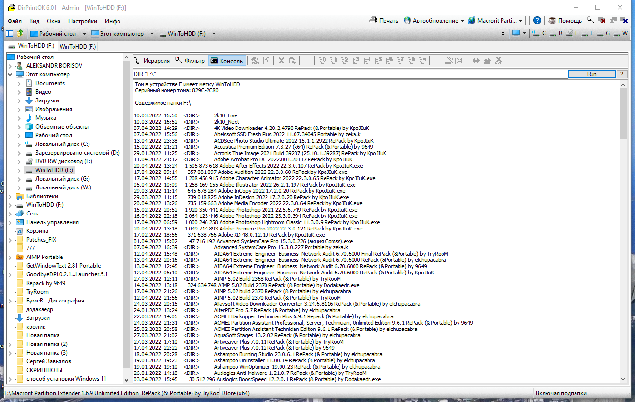The width and height of the screenshot is (635, 402).
Task: Click the DVD drive E shortcut icon
Action: 573,34
